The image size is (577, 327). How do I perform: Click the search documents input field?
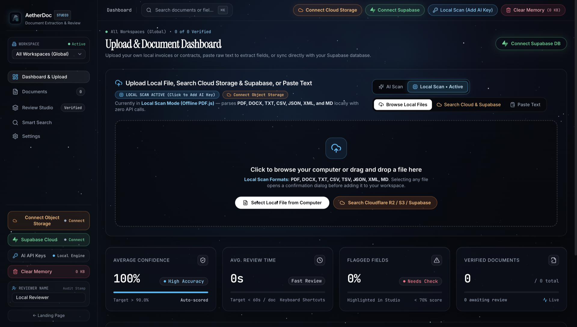pos(187,10)
